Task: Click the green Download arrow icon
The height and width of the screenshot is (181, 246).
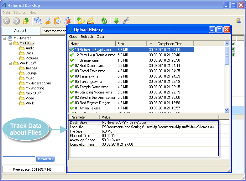Action: 116,21
